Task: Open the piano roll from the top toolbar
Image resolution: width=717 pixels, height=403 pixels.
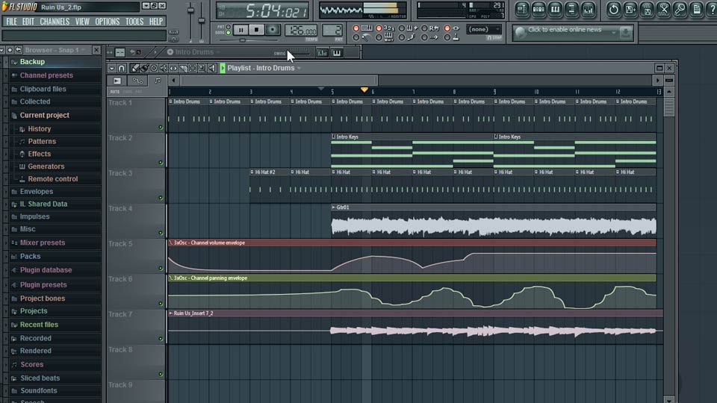Action: (x=555, y=10)
